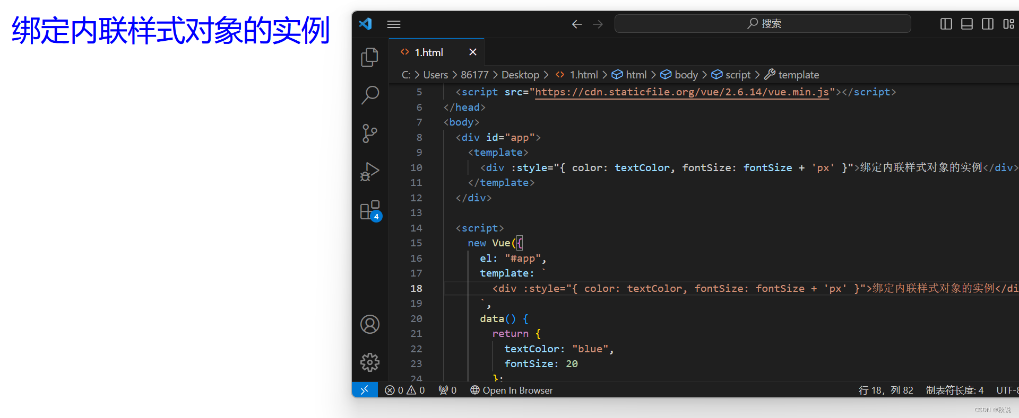The width and height of the screenshot is (1019, 418).
Task: Click the textColor: "blue" code line
Action: click(x=559, y=349)
